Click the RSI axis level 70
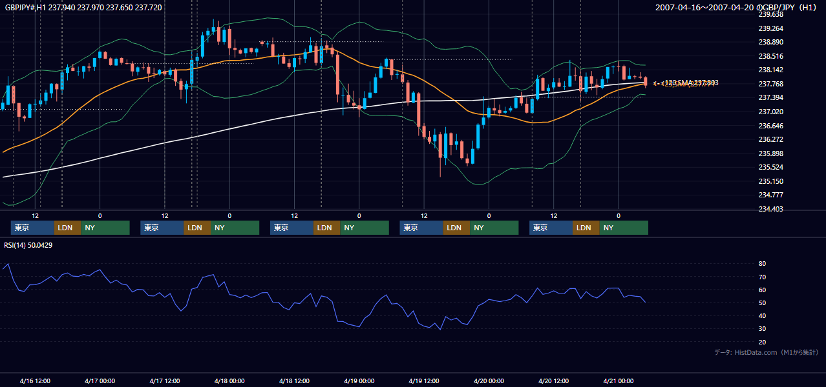 point(763,277)
